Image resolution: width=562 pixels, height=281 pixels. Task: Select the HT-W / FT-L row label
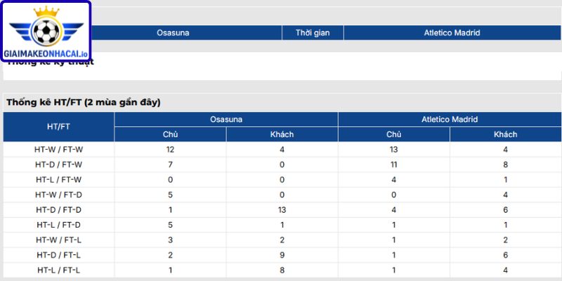click(58, 240)
